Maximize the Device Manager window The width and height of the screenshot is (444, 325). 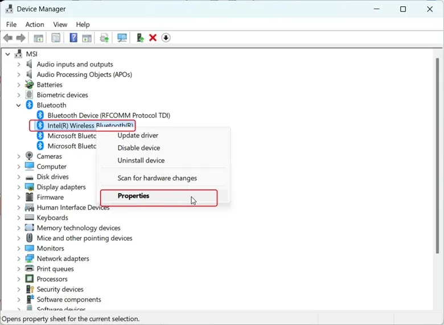403,9
